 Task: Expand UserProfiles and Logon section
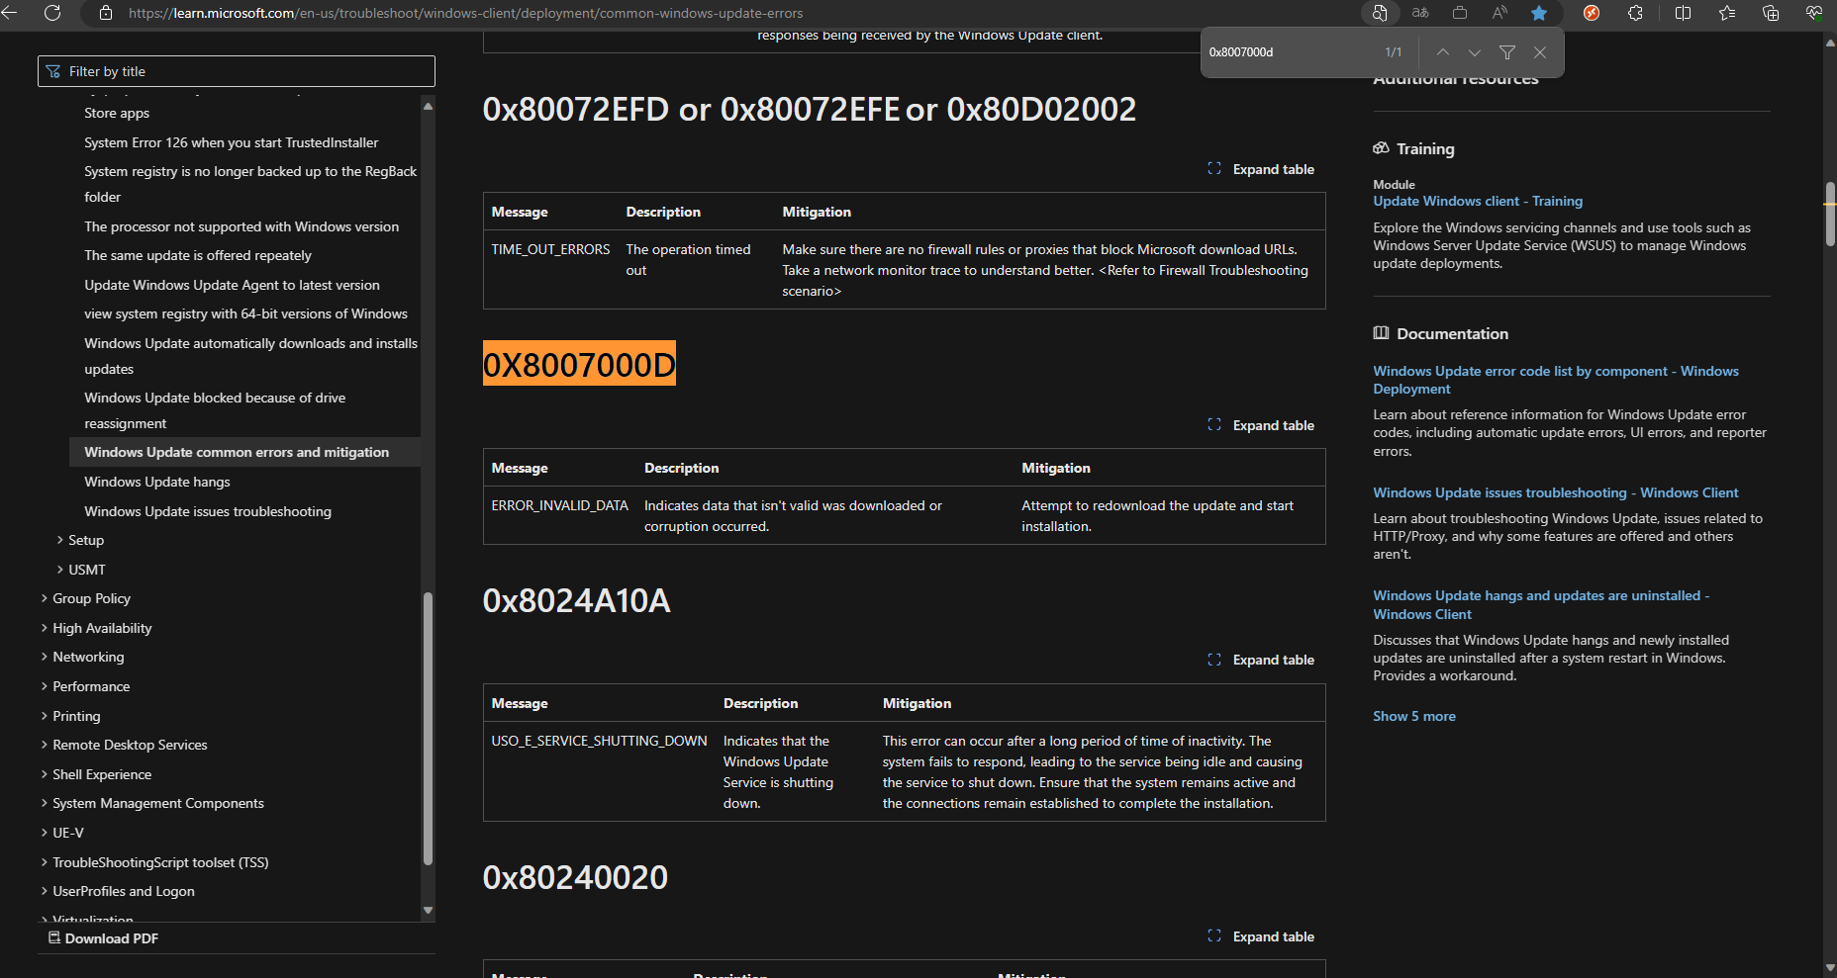tap(118, 891)
